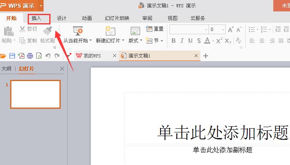Increase font size with A+ icon
Image resolution: width=290 pixels, height=165 pixels.
tap(231, 29)
